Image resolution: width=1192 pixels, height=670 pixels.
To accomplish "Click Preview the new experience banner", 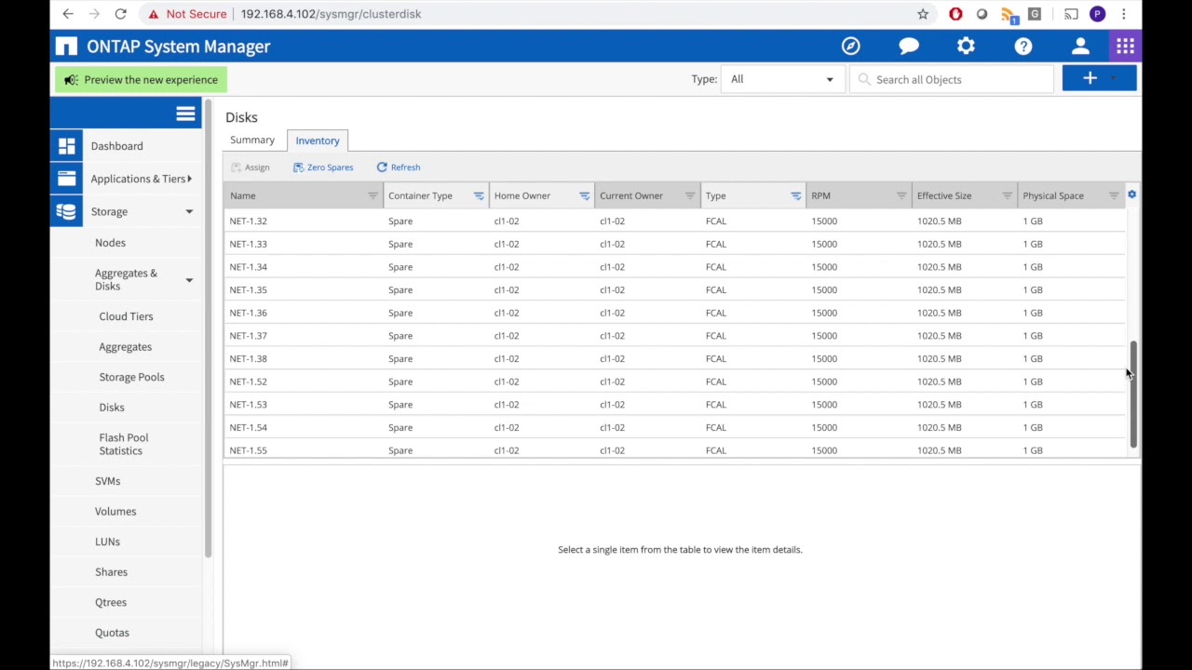I will (141, 79).
